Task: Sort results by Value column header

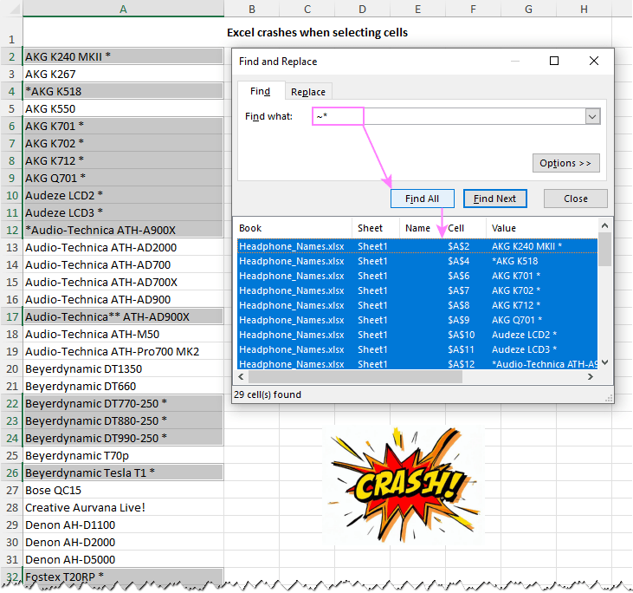Action: (x=542, y=228)
